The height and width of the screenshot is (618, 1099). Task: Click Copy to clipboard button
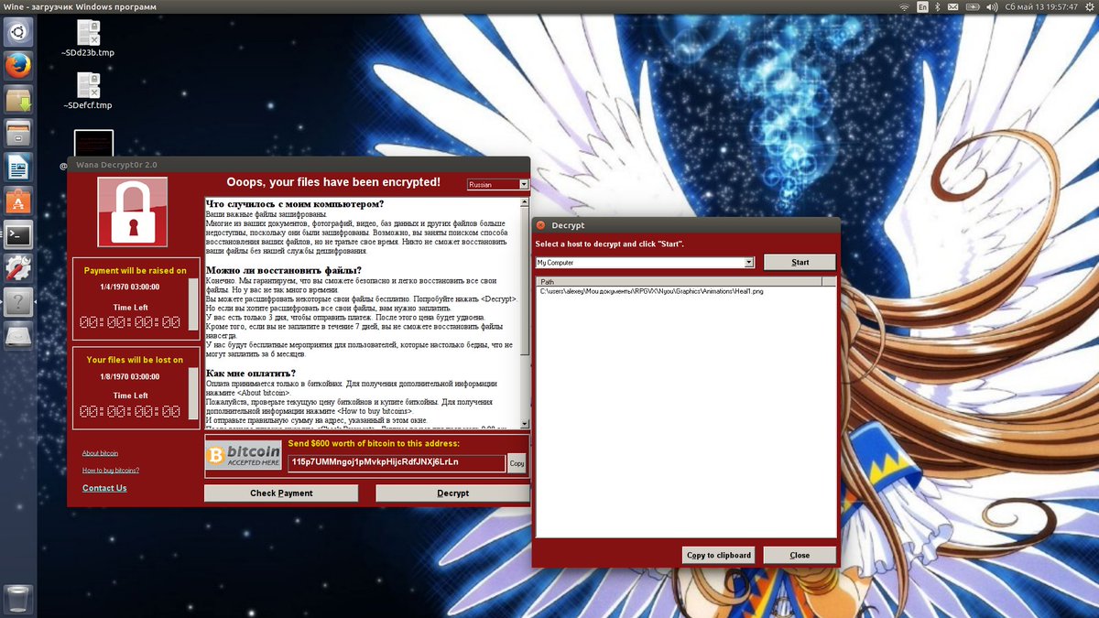(x=719, y=555)
